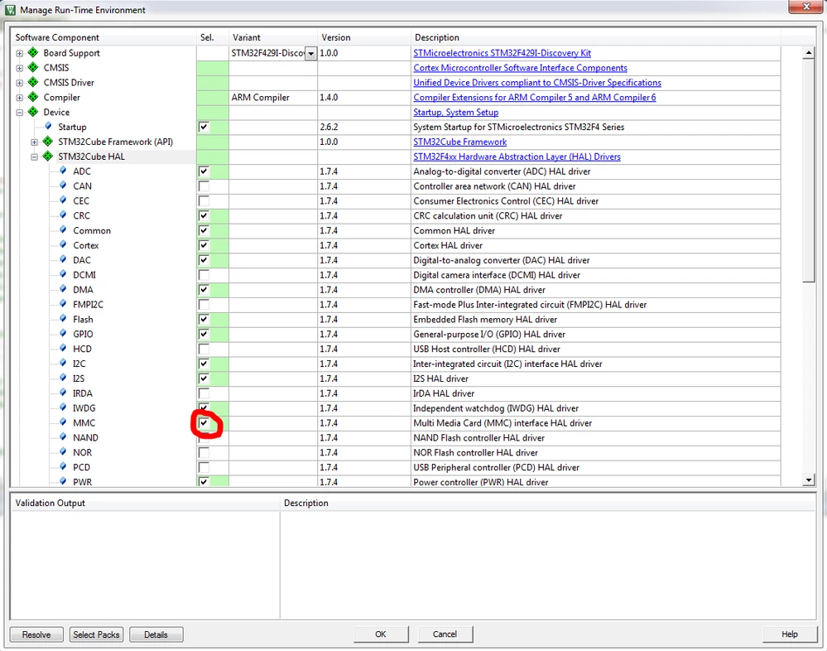Click the DCMI blue component icon

point(63,274)
